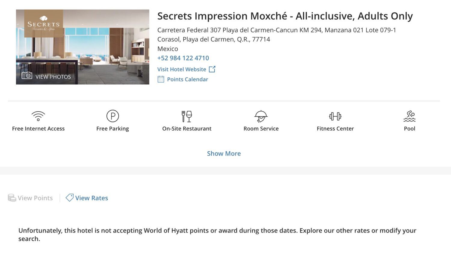This screenshot has width=451, height=262.
Task: Click the Free Internet Access wifi icon
Action: (x=38, y=116)
